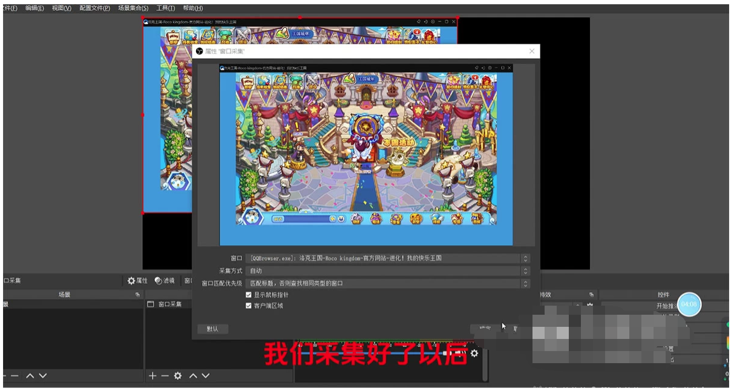Add a source with the plus icon
734x391 pixels.
(x=152, y=376)
